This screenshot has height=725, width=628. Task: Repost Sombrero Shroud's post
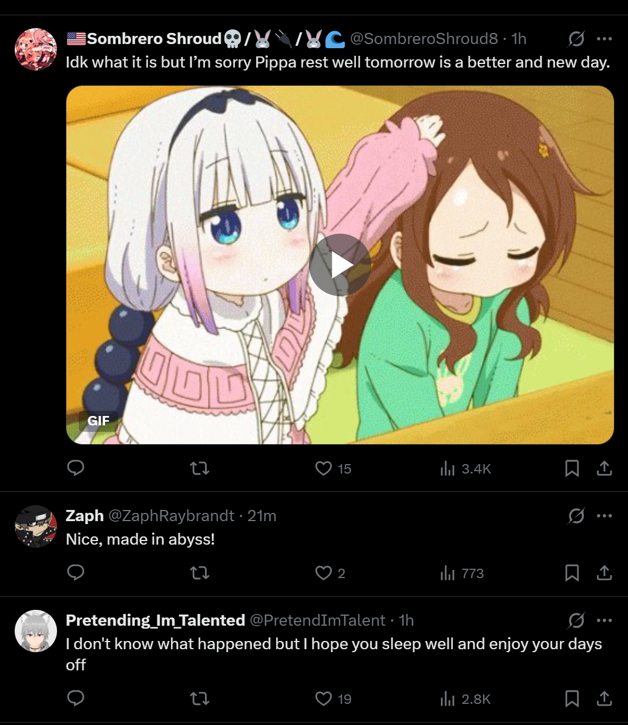pyautogui.click(x=200, y=468)
